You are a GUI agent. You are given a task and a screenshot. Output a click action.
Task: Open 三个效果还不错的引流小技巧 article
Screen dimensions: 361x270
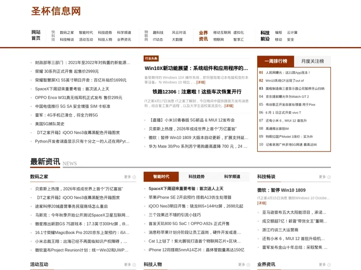174,215
